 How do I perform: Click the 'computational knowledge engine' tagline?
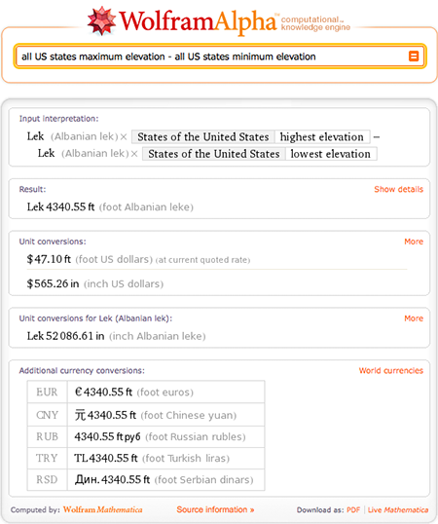[x=315, y=23]
